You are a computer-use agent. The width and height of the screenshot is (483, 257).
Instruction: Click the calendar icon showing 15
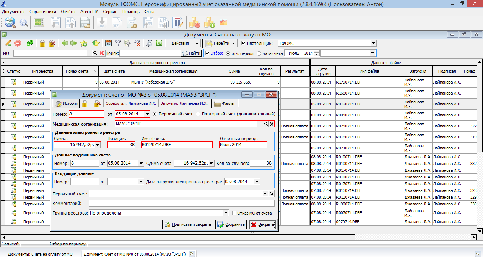click(x=108, y=43)
